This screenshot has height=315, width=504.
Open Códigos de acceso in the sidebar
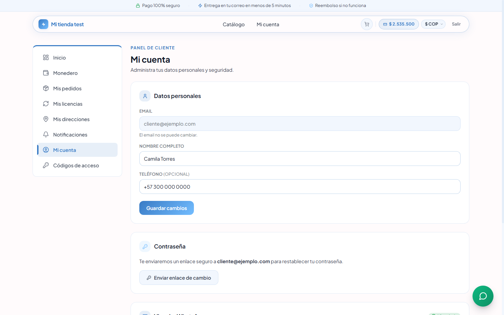click(x=77, y=165)
